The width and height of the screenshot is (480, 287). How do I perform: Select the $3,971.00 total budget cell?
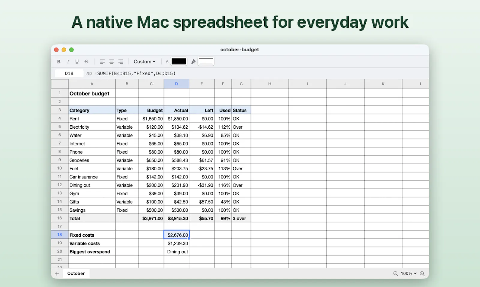(x=151, y=218)
